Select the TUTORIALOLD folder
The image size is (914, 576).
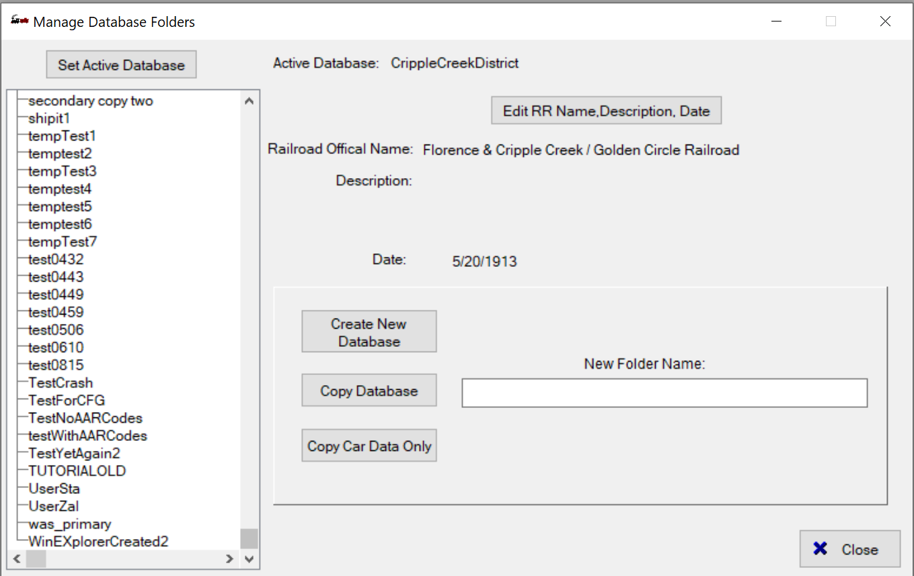coord(77,470)
